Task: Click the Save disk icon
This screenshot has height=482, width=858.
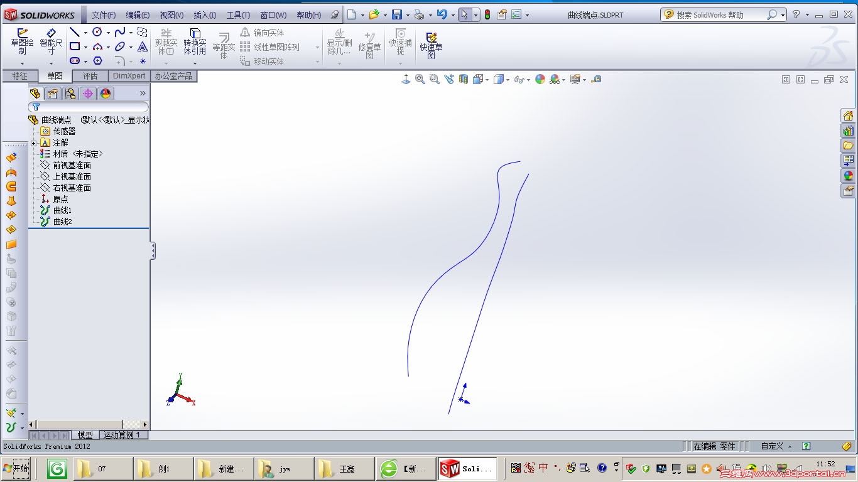Action: [396, 14]
